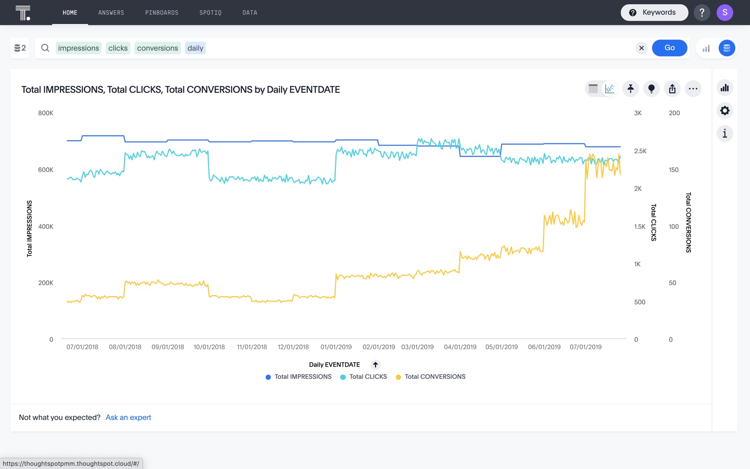
Task: Open the SPOTIQ tab
Action: click(211, 13)
